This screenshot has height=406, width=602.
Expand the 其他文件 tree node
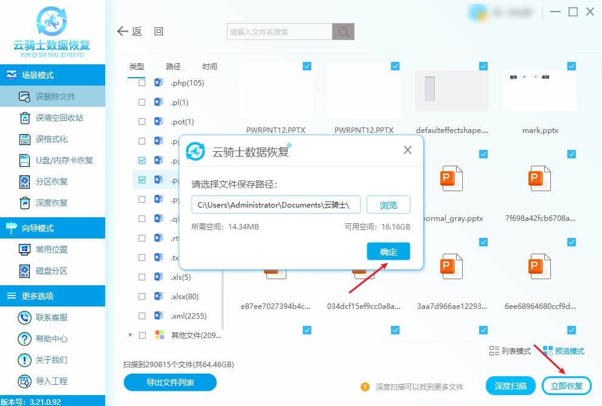tap(131, 335)
